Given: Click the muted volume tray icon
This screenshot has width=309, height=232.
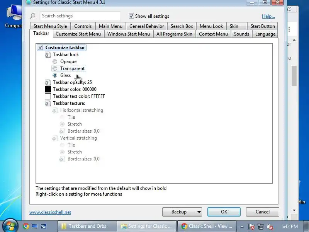Looking at the screenshot, I should coord(270,227).
